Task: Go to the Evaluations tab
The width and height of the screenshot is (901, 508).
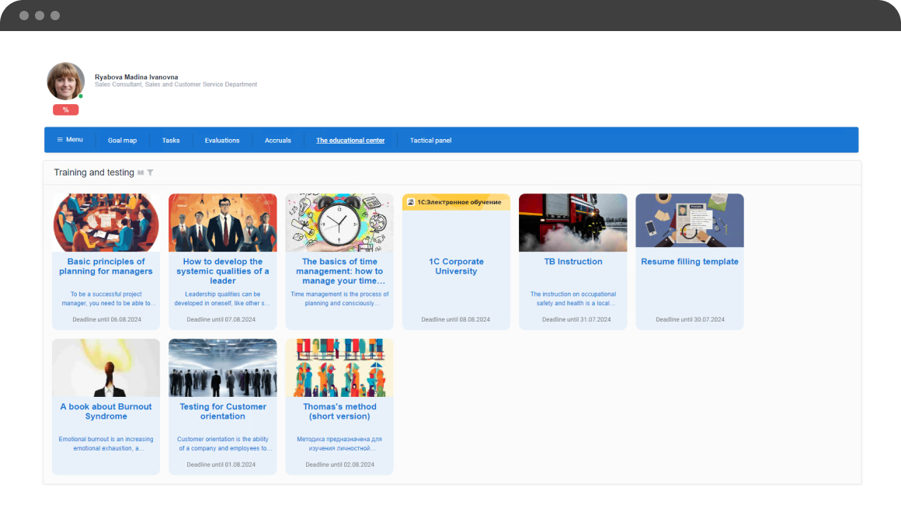Action: 222,141
